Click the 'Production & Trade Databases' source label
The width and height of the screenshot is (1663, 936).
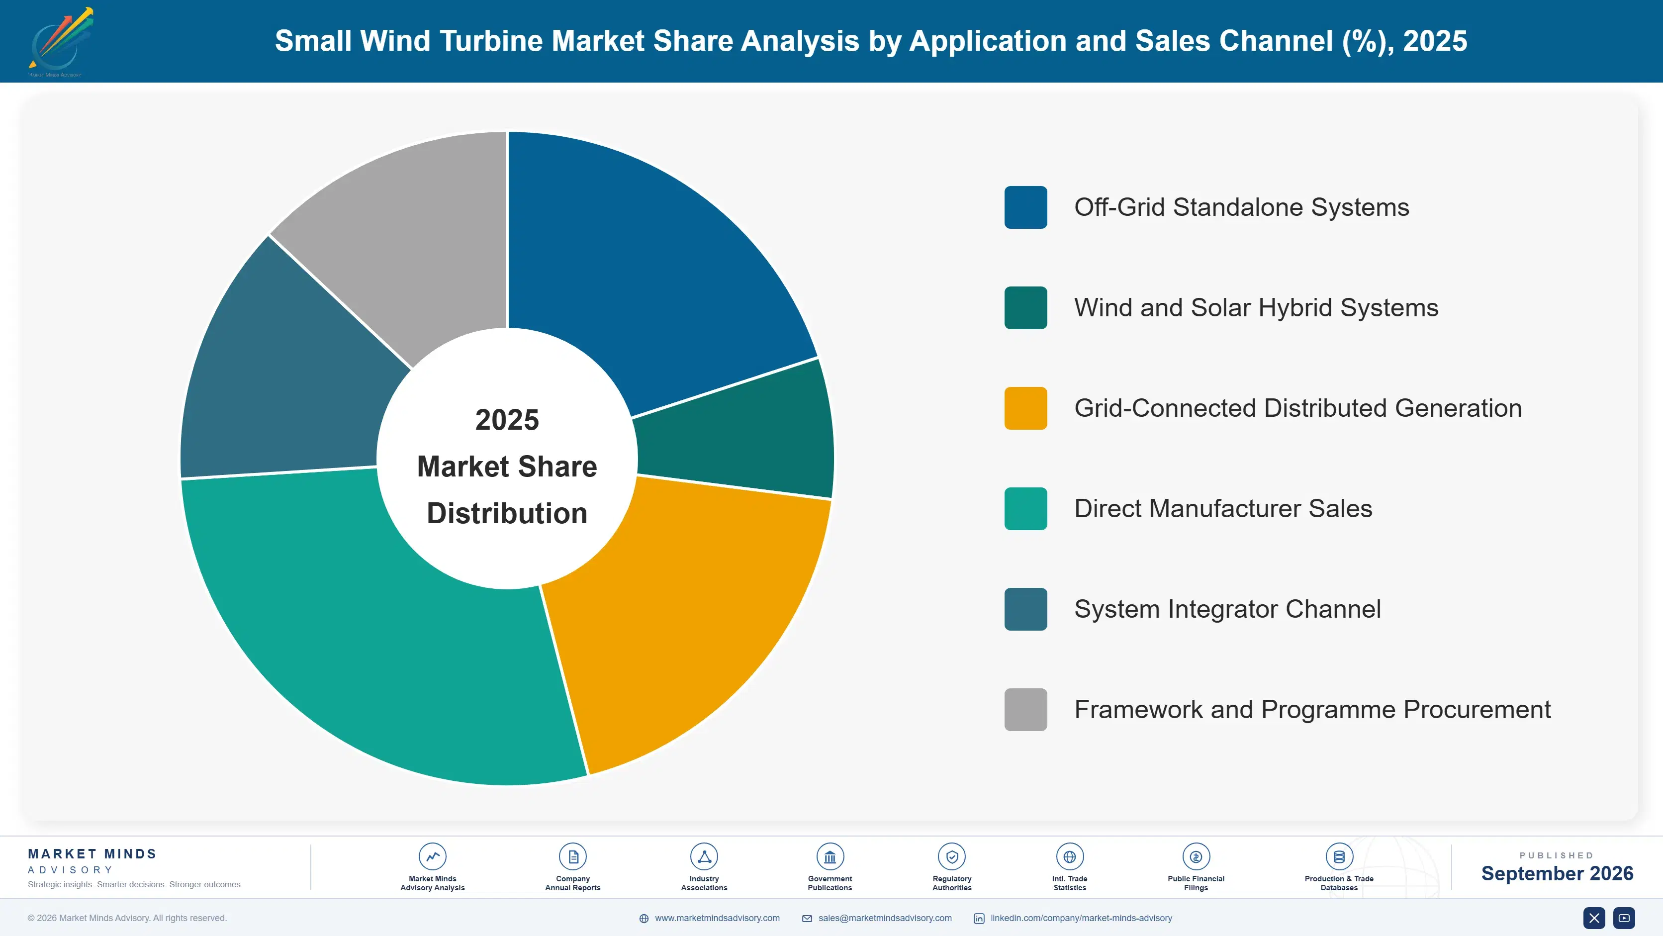coord(1339,883)
